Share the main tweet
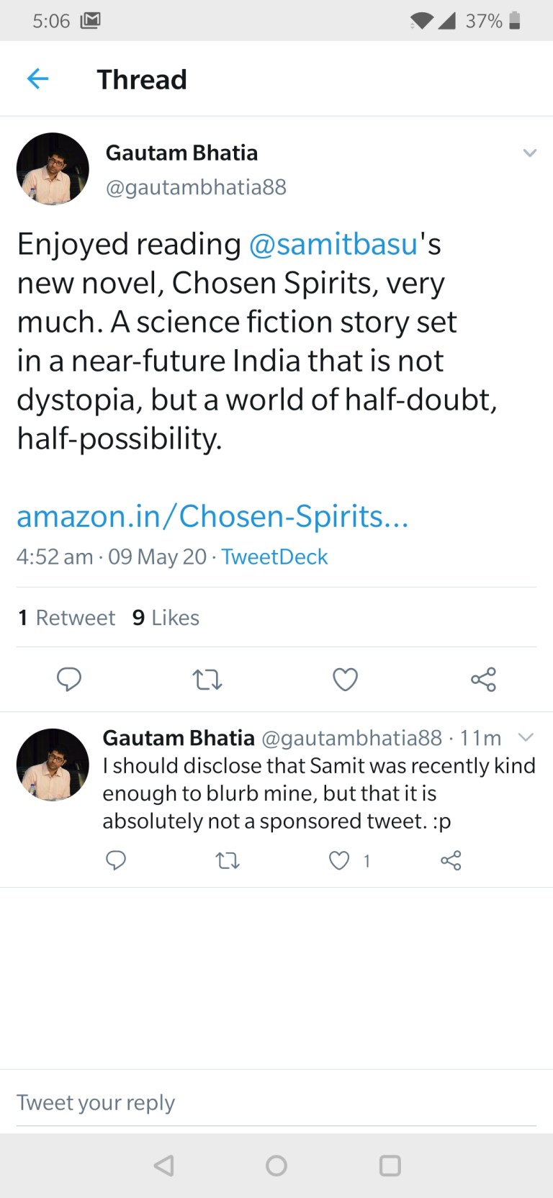 [x=483, y=679]
